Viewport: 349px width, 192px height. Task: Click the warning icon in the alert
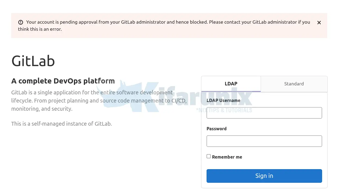pos(21,22)
